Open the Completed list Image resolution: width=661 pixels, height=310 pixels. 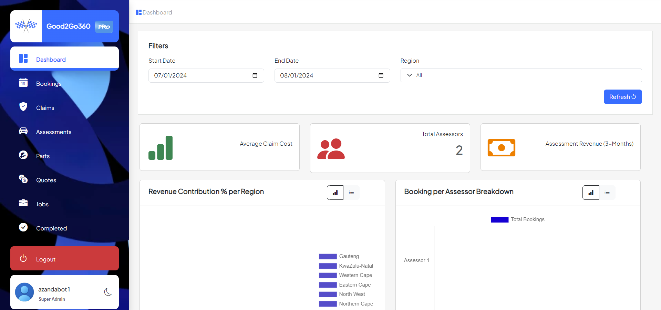pos(64,228)
